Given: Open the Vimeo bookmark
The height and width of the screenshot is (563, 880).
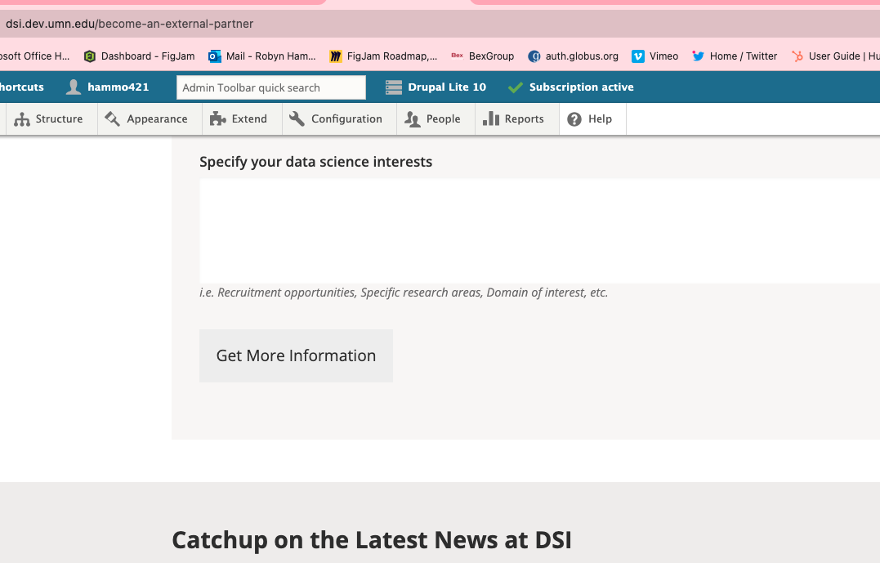Looking at the screenshot, I should (655, 56).
